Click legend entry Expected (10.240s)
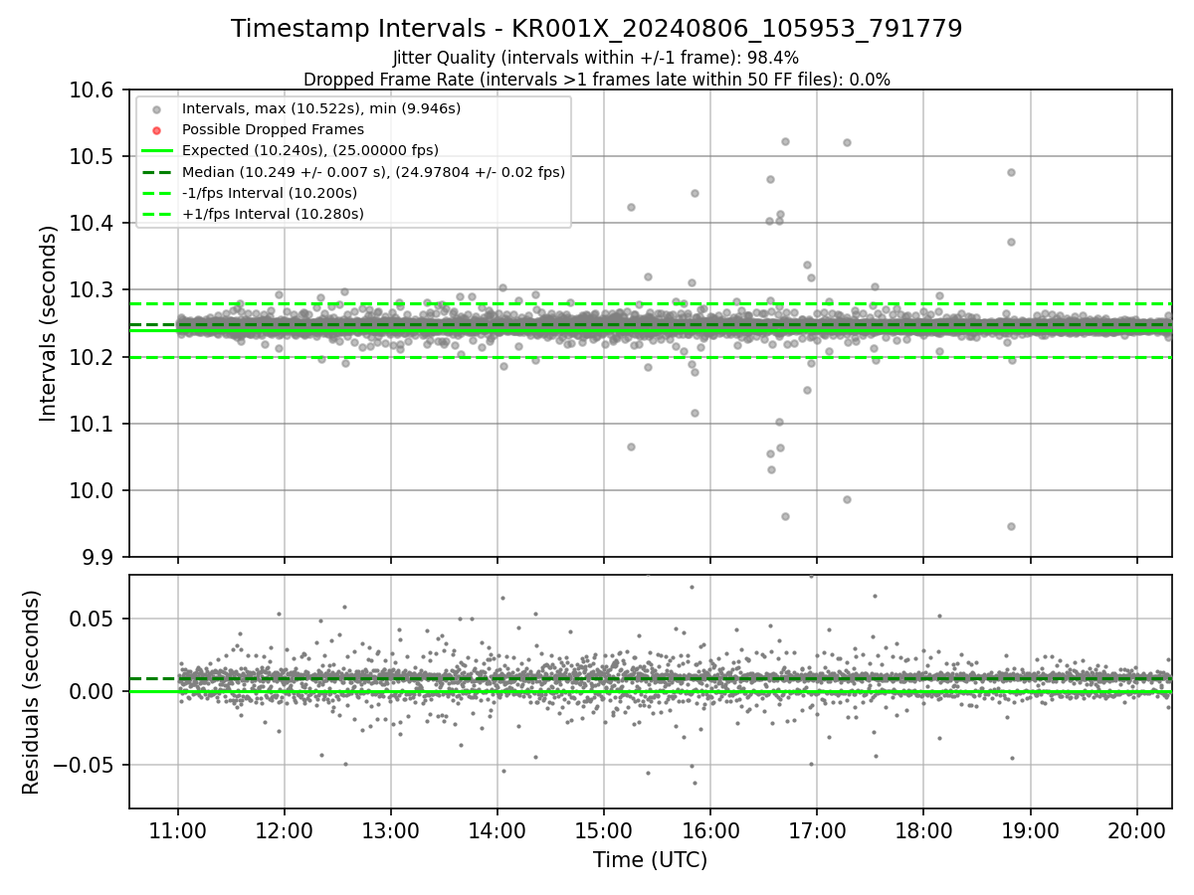The height and width of the screenshot is (895, 1194). tap(310, 150)
